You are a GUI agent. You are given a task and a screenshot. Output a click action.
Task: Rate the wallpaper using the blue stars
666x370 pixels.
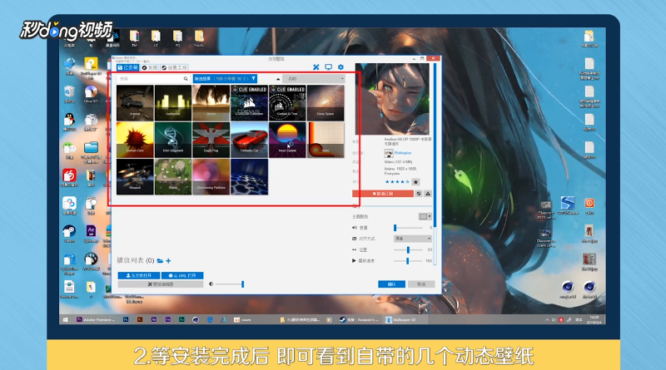coord(397,182)
